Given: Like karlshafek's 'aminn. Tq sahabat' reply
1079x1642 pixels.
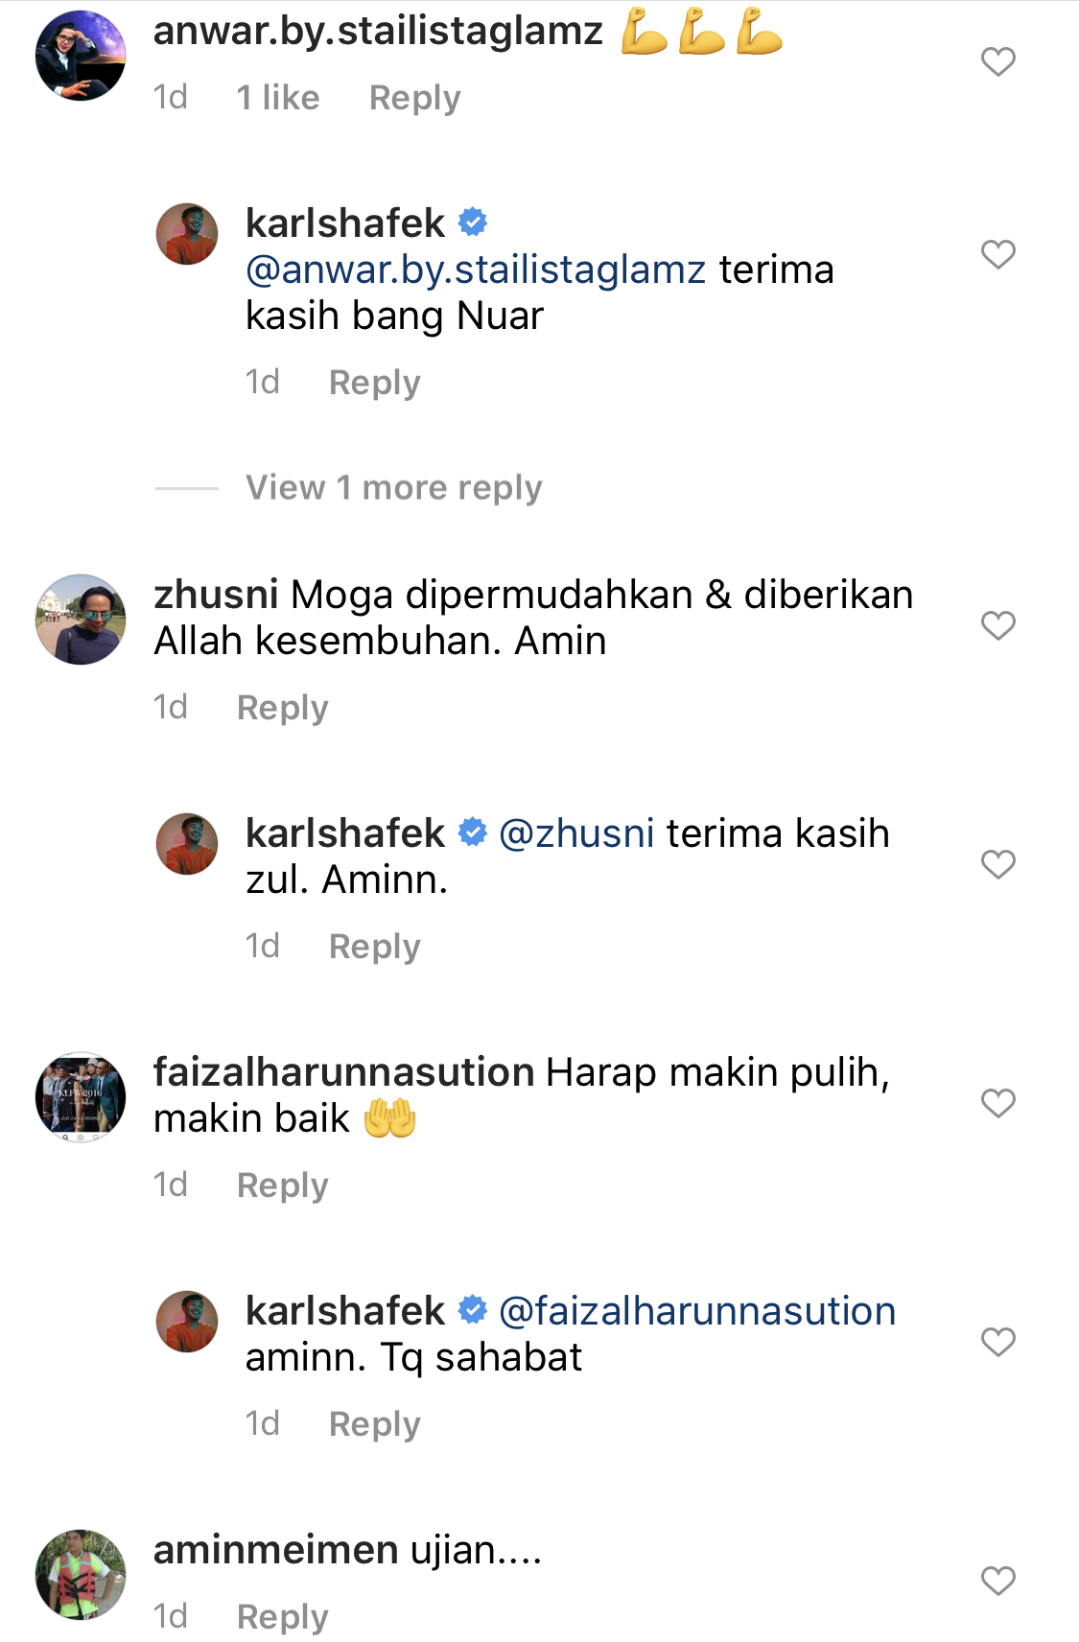Looking at the screenshot, I should click(x=997, y=1342).
